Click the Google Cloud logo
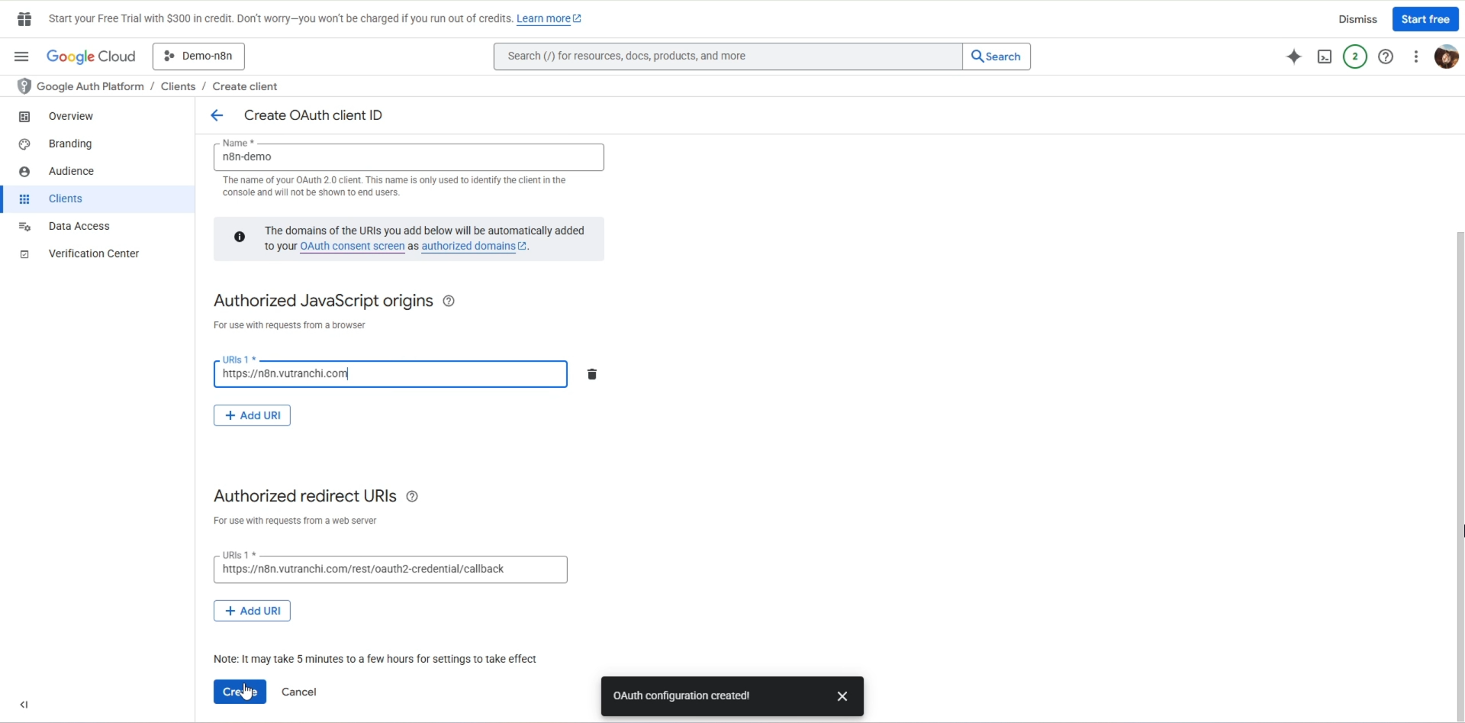The height and width of the screenshot is (723, 1465). 91,56
